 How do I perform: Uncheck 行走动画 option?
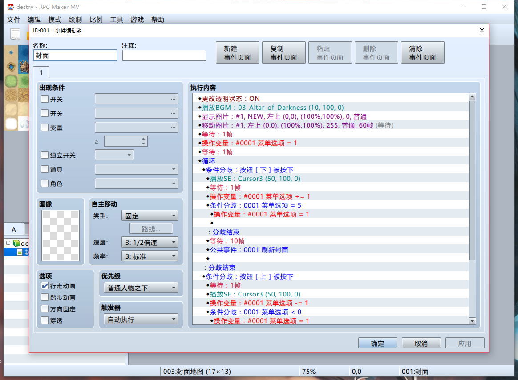click(45, 286)
